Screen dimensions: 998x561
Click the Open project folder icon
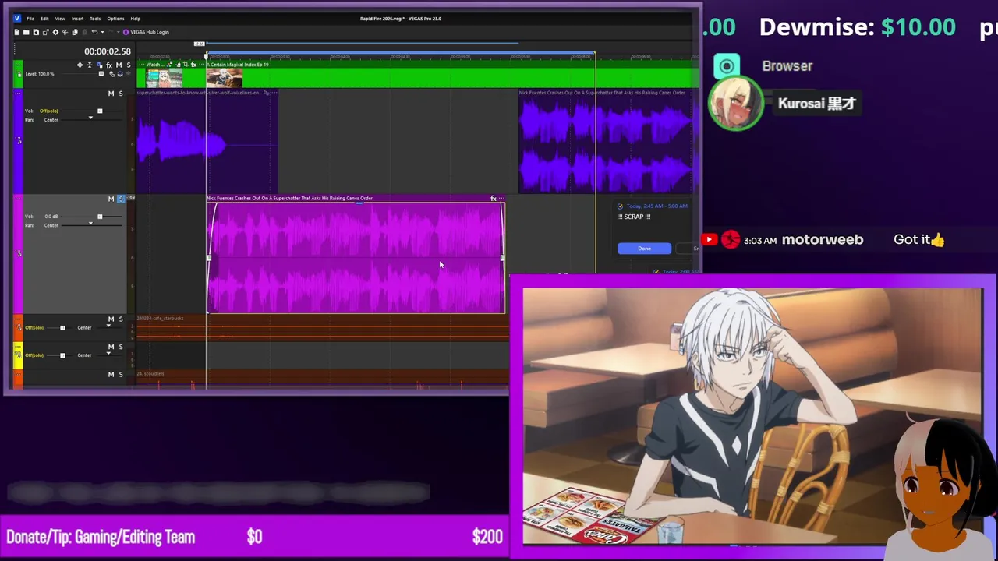[x=26, y=32]
